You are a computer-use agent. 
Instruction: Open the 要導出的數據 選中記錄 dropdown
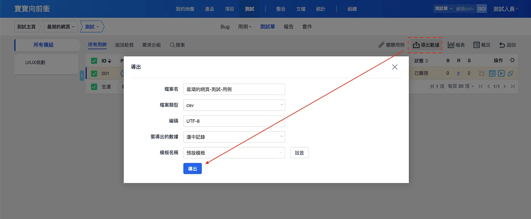234,137
